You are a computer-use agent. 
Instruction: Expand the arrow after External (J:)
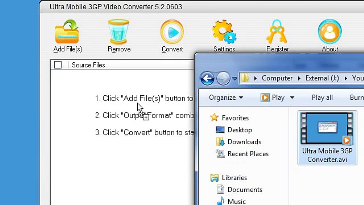tap(346, 78)
